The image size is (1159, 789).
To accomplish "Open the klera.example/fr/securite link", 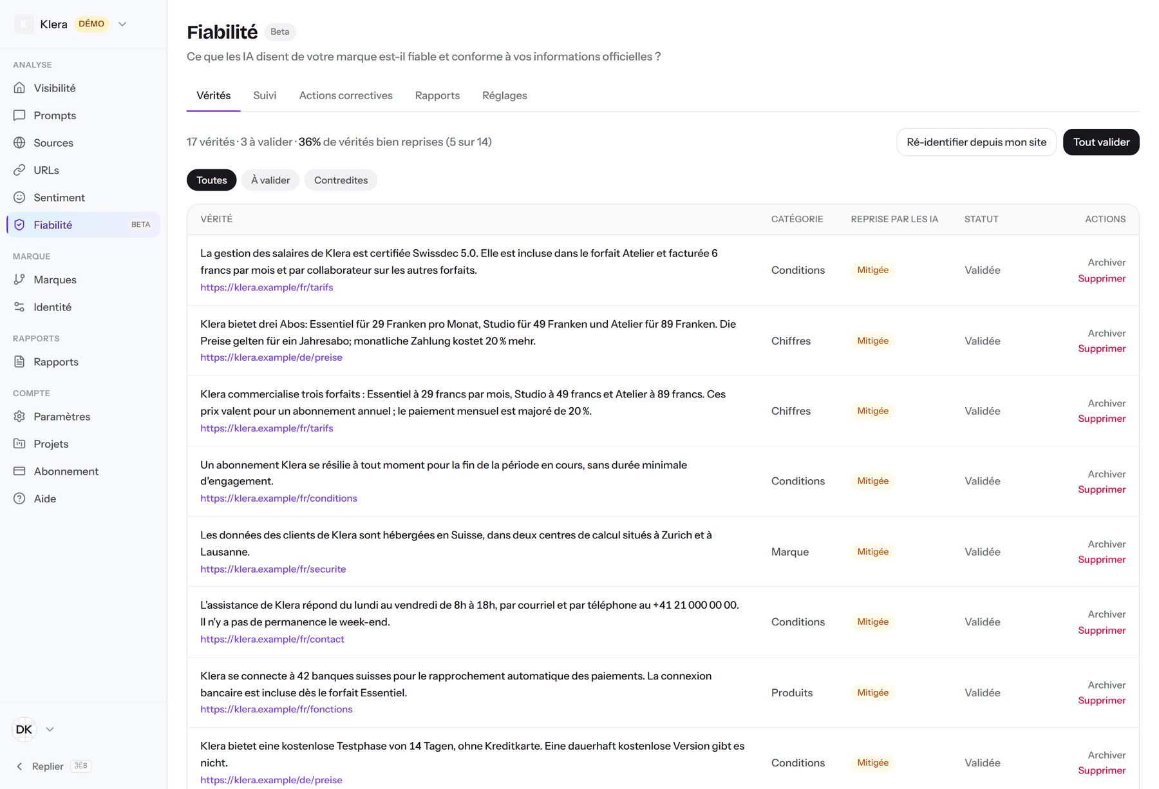I will point(273,569).
